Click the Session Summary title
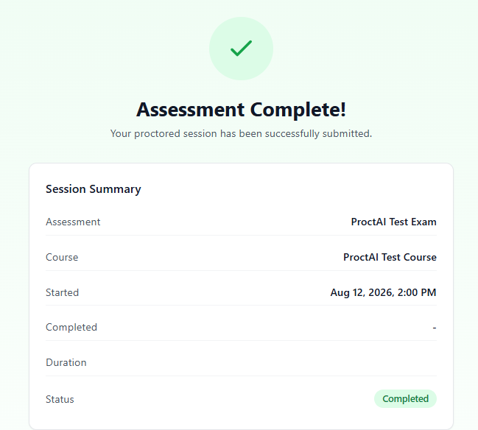Image resolution: width=478 pixels, height=430 pixels. [x=94, y=189]
